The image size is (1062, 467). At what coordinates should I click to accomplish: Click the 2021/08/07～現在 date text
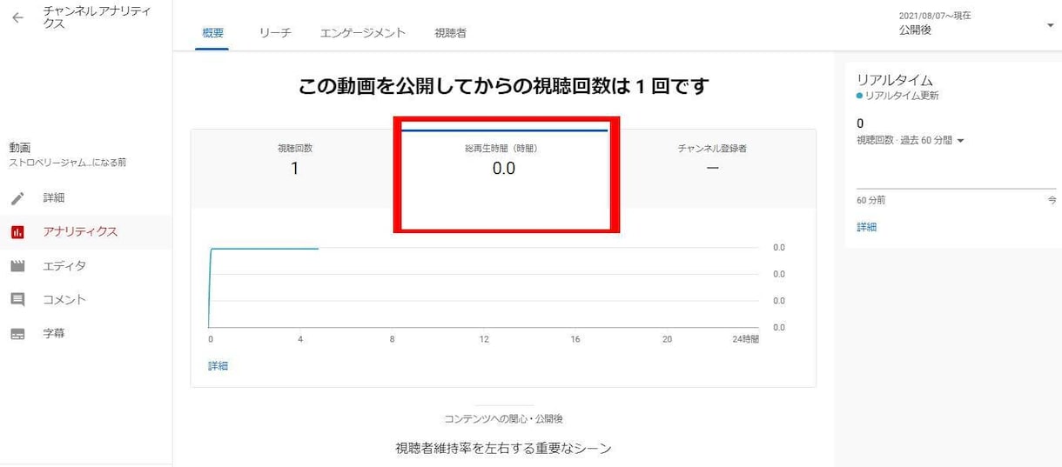pyautogui.click(x=935, y=16)
